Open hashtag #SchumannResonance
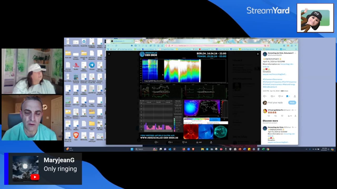The height and width of the screenshot is (189, 337). (272, 79)
